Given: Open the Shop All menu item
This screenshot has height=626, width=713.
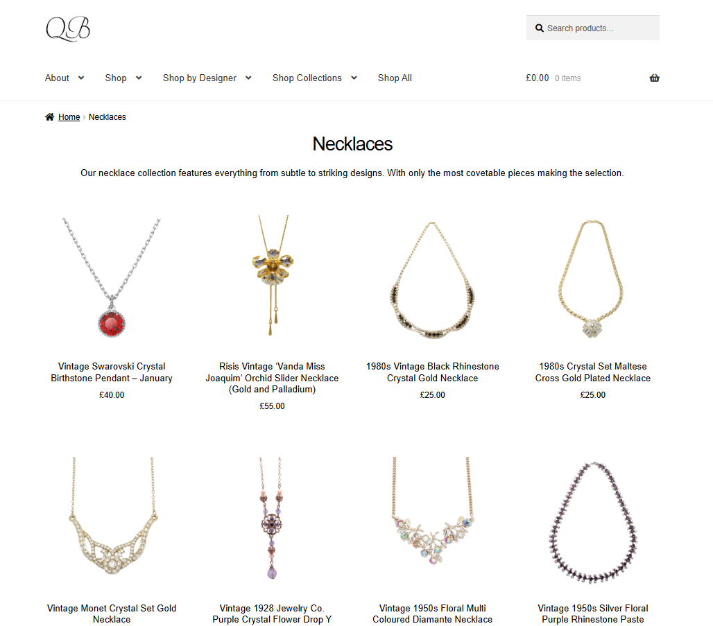Looking at the screenshot, I should [395, 78].
